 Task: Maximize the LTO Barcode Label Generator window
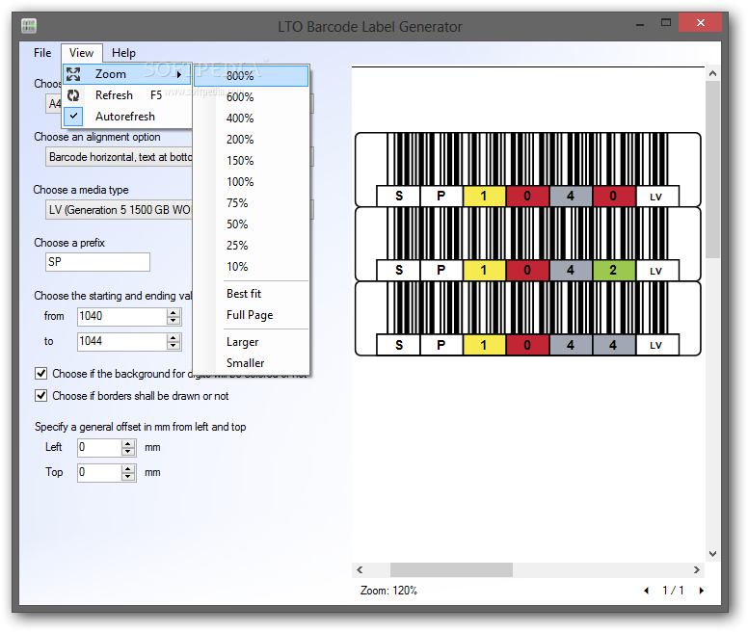[x=666, y=23]
